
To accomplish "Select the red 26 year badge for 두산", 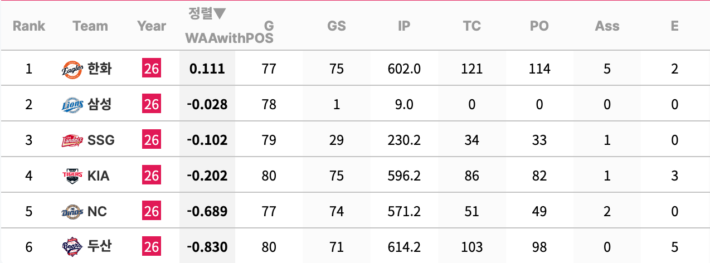I will tap(152, 247).
